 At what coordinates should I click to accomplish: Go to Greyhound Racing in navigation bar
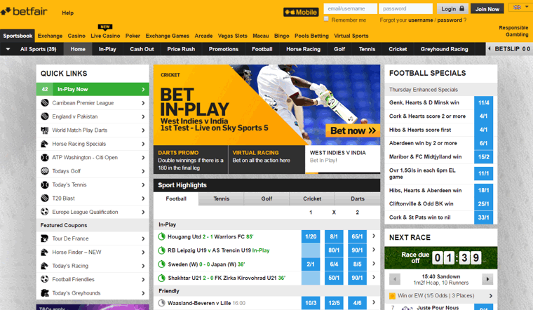click(x=444, y=49)
